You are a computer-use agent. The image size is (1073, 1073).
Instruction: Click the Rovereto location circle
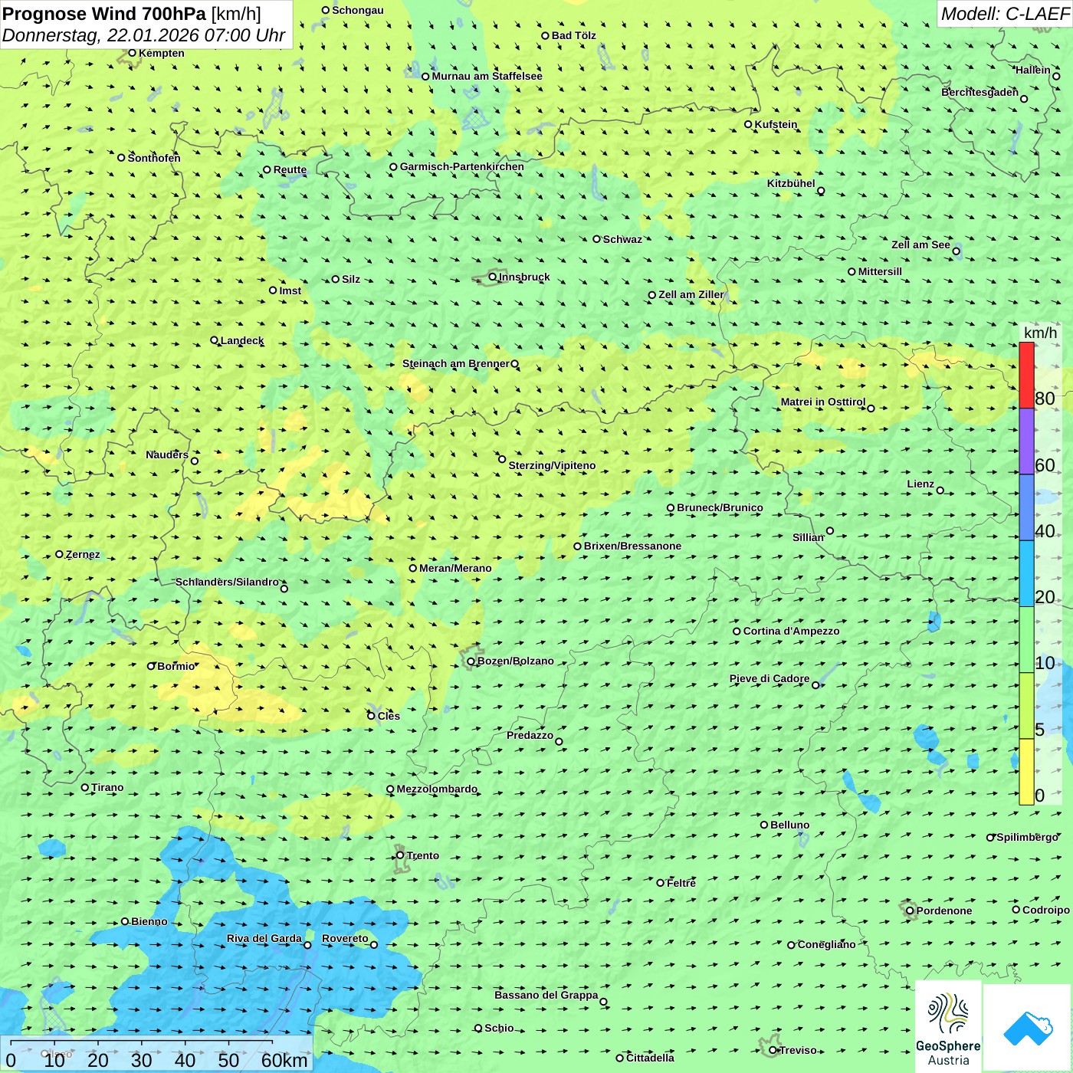click(x=374, y=944)
